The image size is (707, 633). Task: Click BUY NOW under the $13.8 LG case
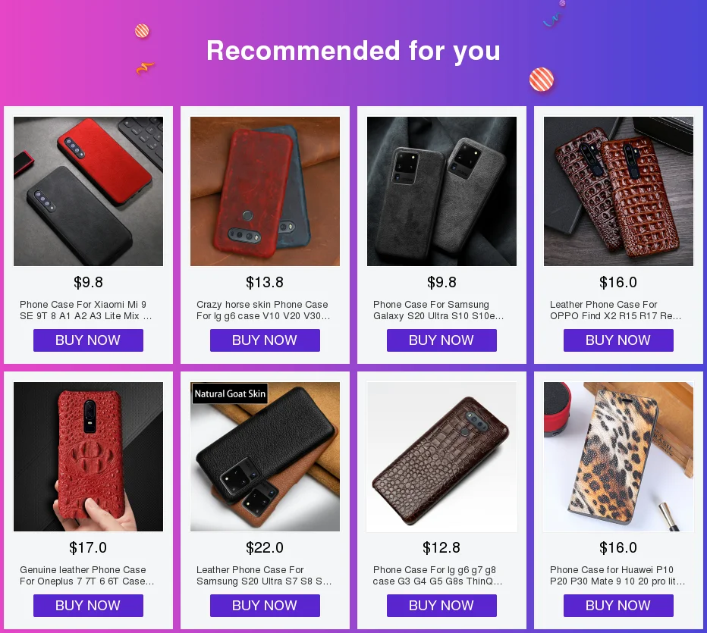tap(266, 340)
